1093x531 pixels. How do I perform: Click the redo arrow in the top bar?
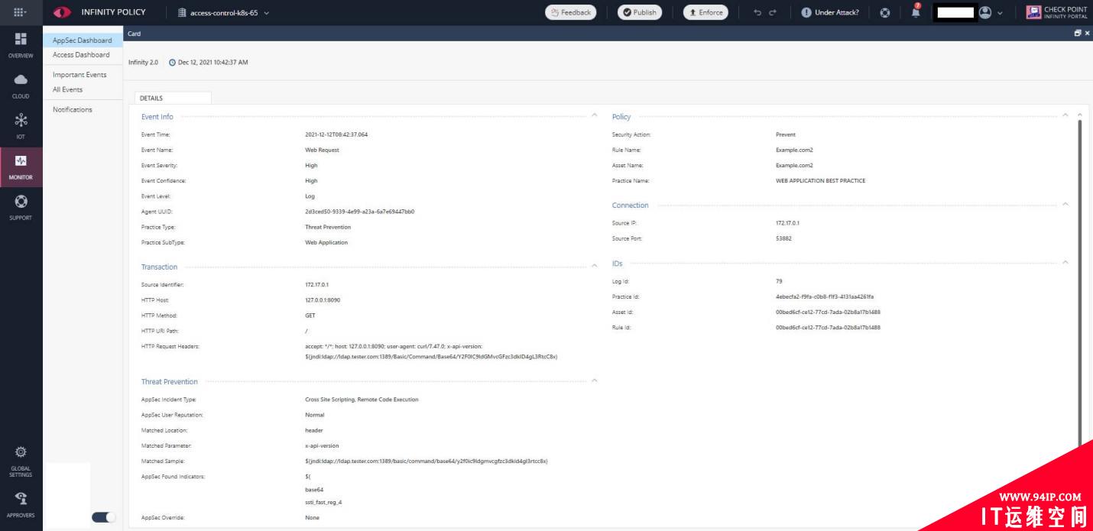pos(773,12)
